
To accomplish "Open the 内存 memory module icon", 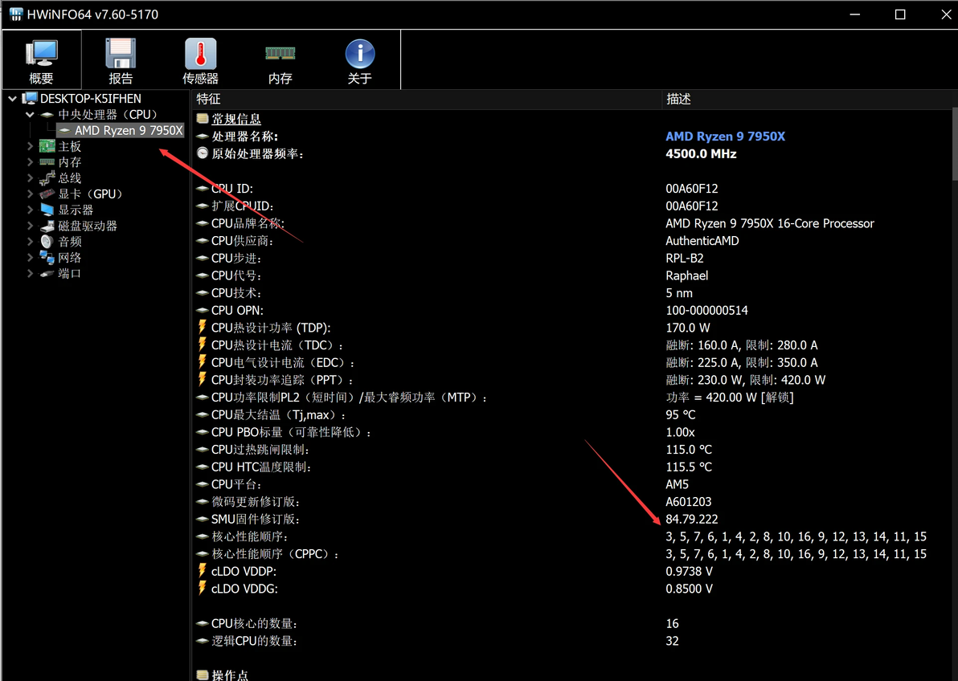I will 280,54.
